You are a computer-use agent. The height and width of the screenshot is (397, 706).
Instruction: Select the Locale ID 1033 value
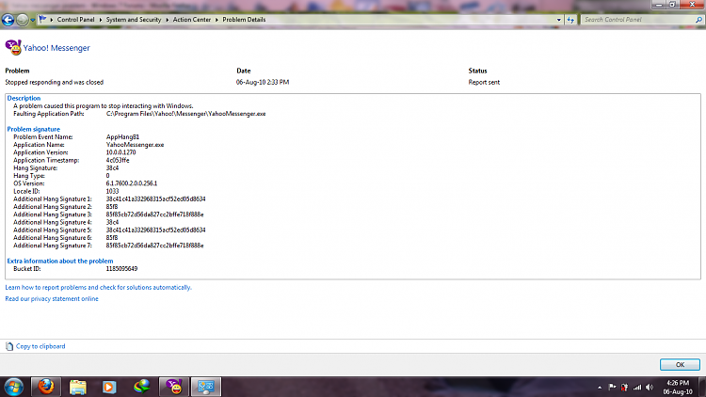click(x=112, y=191)
